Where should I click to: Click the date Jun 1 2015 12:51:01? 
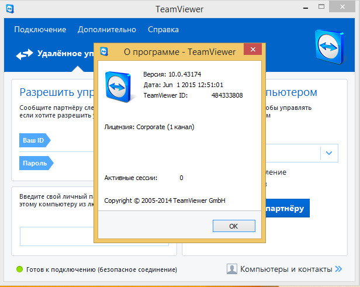pos(193,85)
